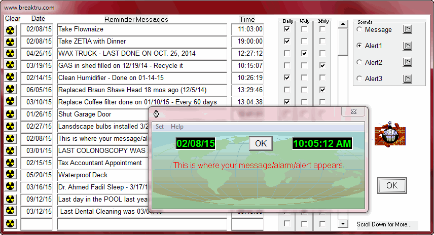Image resolution: width=434 pixels, height=235 pixels.
Task: Play the Alert3 sound sample
Action: click(408, 79)
